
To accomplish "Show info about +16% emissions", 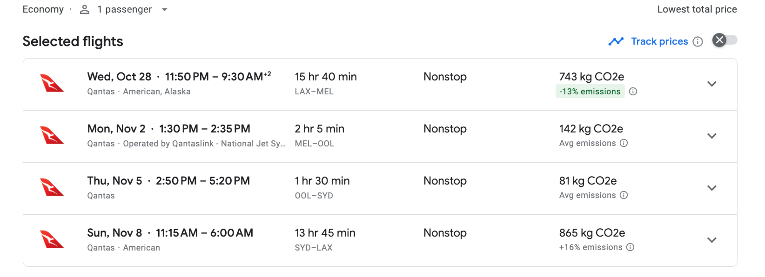I will tap(630, 247).
